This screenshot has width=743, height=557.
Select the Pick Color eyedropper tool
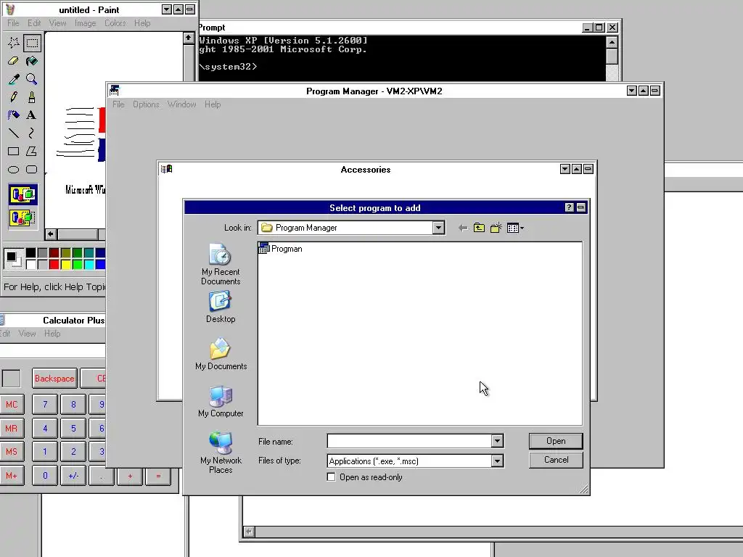click(x=13, y=79)
